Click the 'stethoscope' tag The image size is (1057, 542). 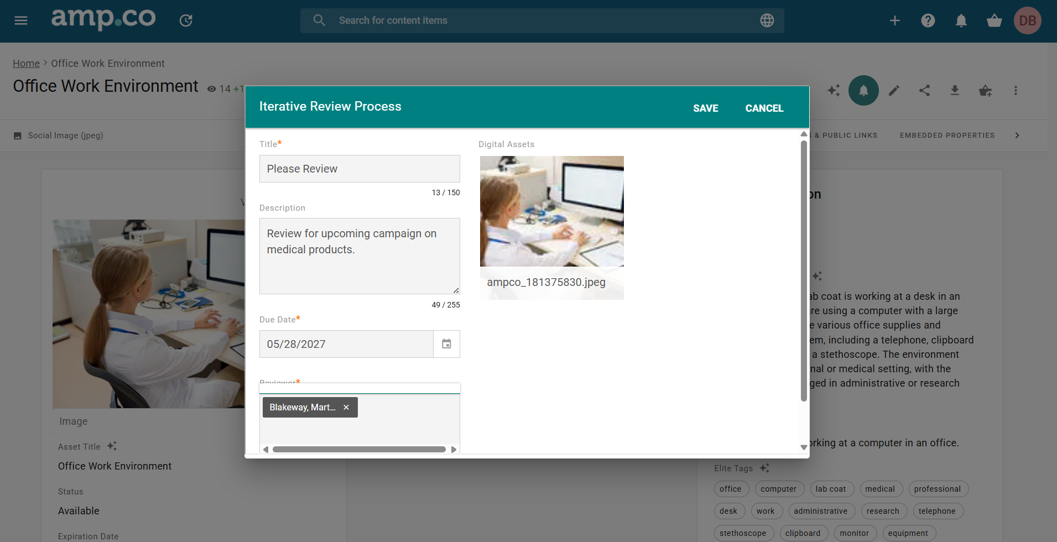[743, 533]
